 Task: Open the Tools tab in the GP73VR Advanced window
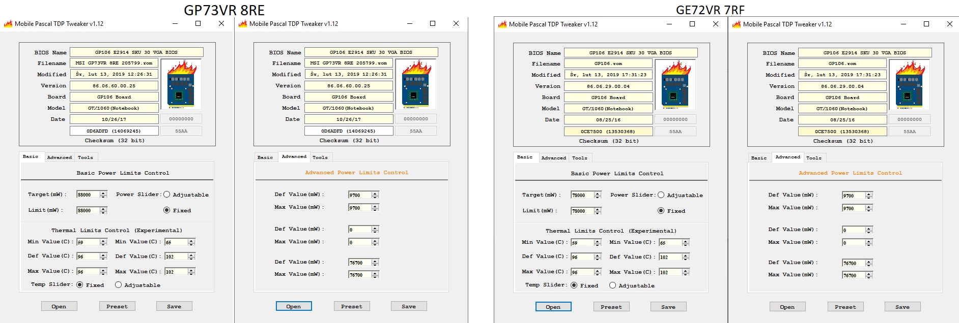(x=320, y=157)
